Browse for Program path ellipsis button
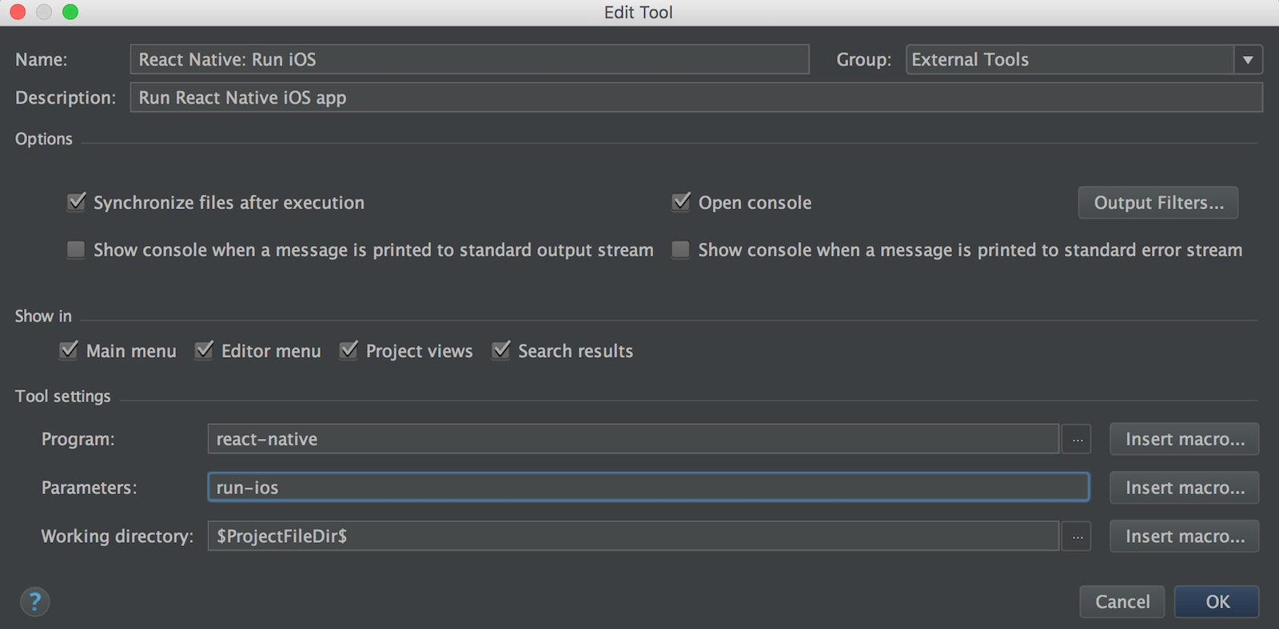Image resolution: width=1279 pixels, height=629 pixels. (1077, 440)
